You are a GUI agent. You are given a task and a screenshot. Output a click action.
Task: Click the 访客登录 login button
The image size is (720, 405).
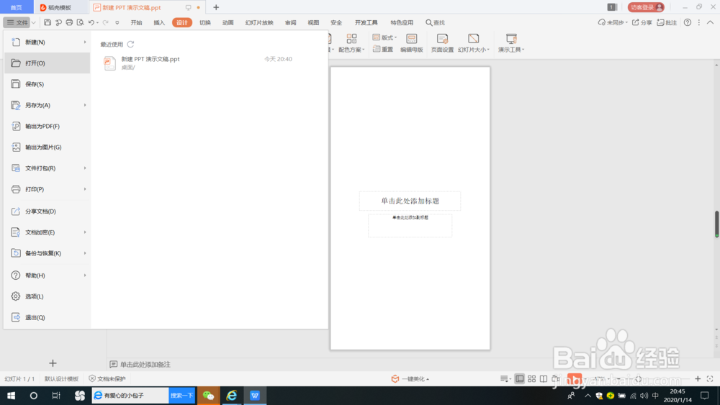[646, 7]
